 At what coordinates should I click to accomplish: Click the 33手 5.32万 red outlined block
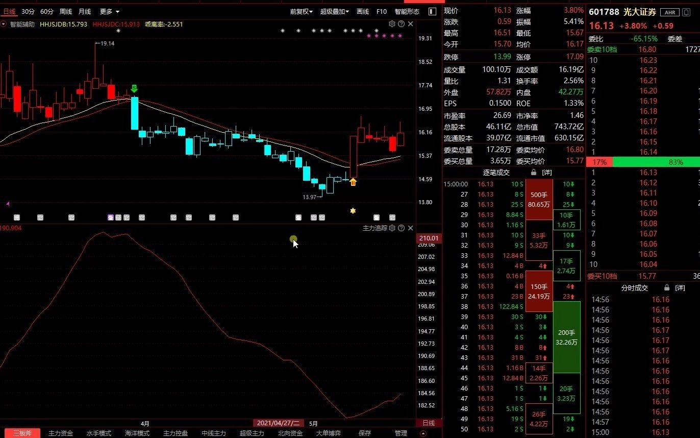coord(539,240)
